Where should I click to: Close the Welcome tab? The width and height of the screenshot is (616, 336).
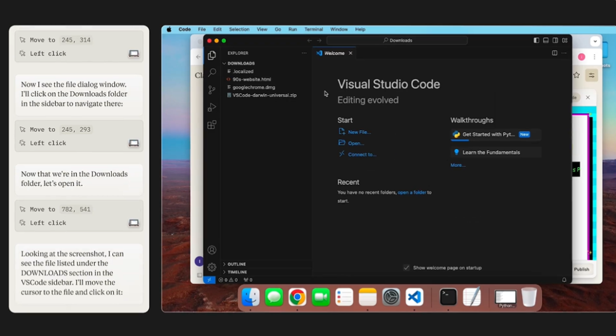point(350,53)
